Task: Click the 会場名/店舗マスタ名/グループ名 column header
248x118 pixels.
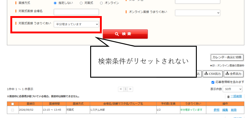Action: click(123, 104)
